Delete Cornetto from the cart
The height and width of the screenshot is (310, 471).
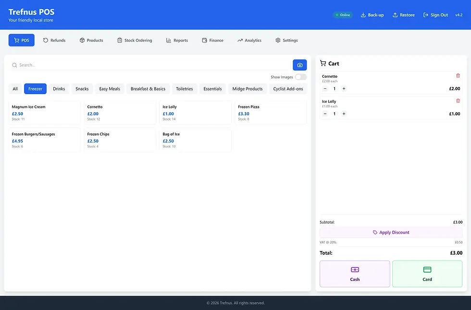pos(458,76)
